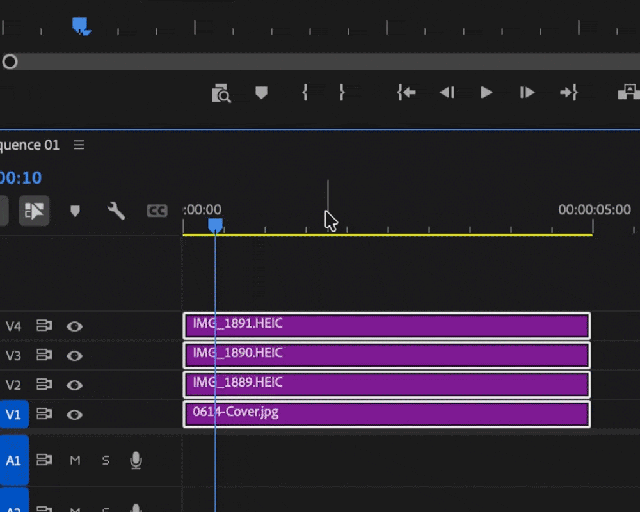Select the IMG_1890.HEIC clip
This screenshot has width=640, height=512.
pyautogui.click(x=387, y=355)
